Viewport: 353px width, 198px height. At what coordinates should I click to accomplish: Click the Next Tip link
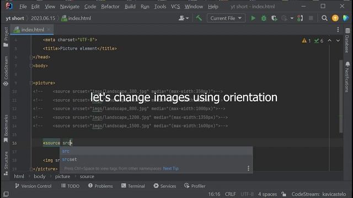pos(170,168)
